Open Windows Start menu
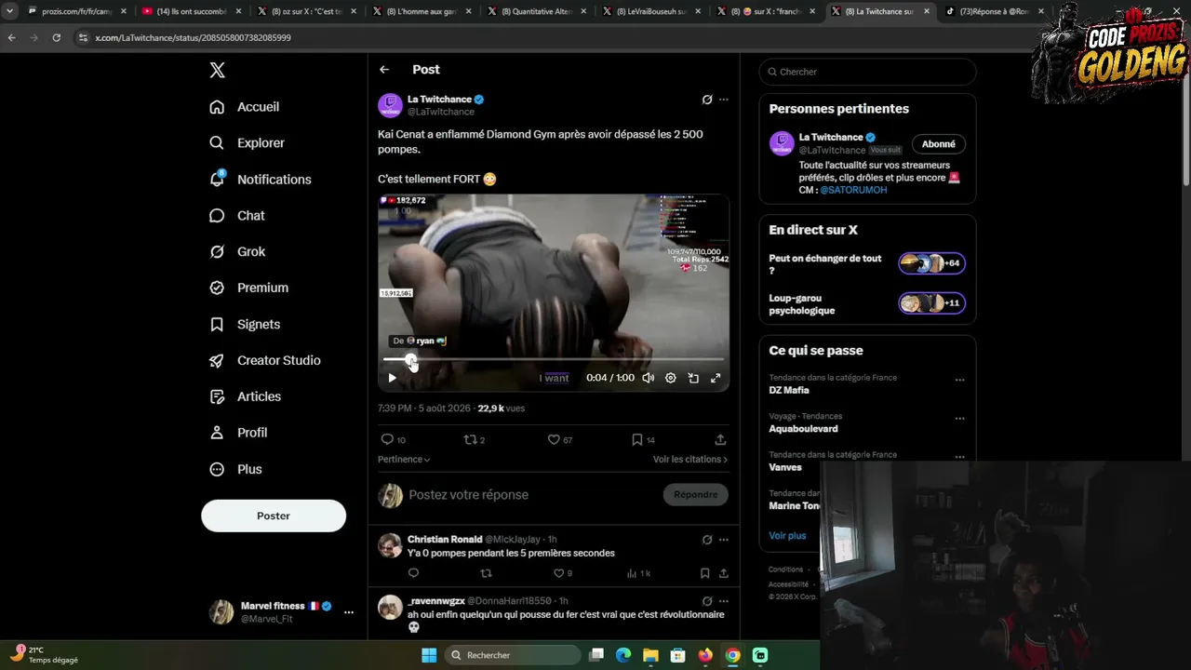 pyautogui.click(x=429, y=655)
